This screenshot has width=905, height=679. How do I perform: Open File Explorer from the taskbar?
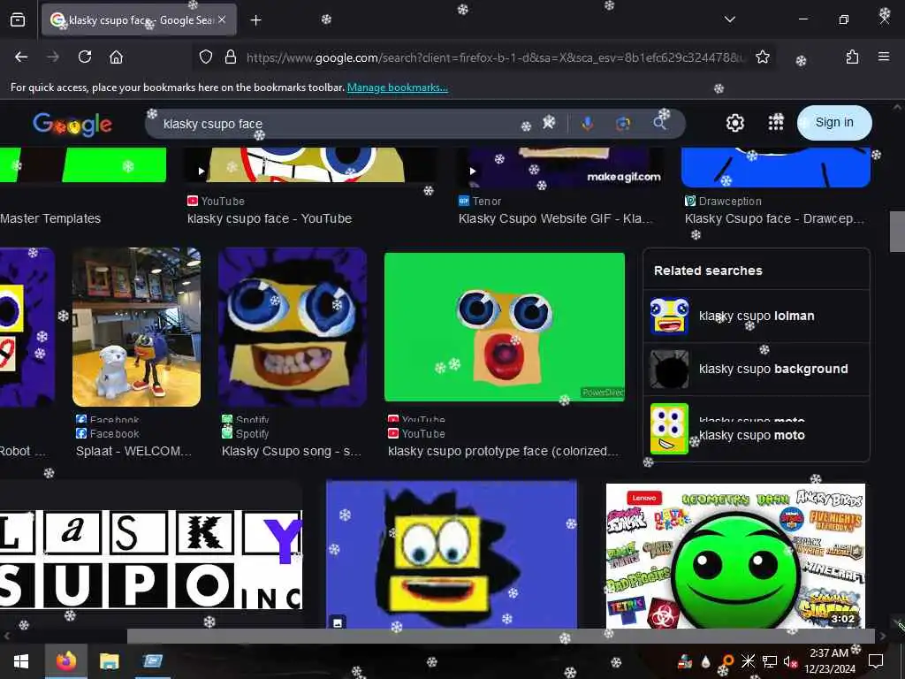coord(109,661)
